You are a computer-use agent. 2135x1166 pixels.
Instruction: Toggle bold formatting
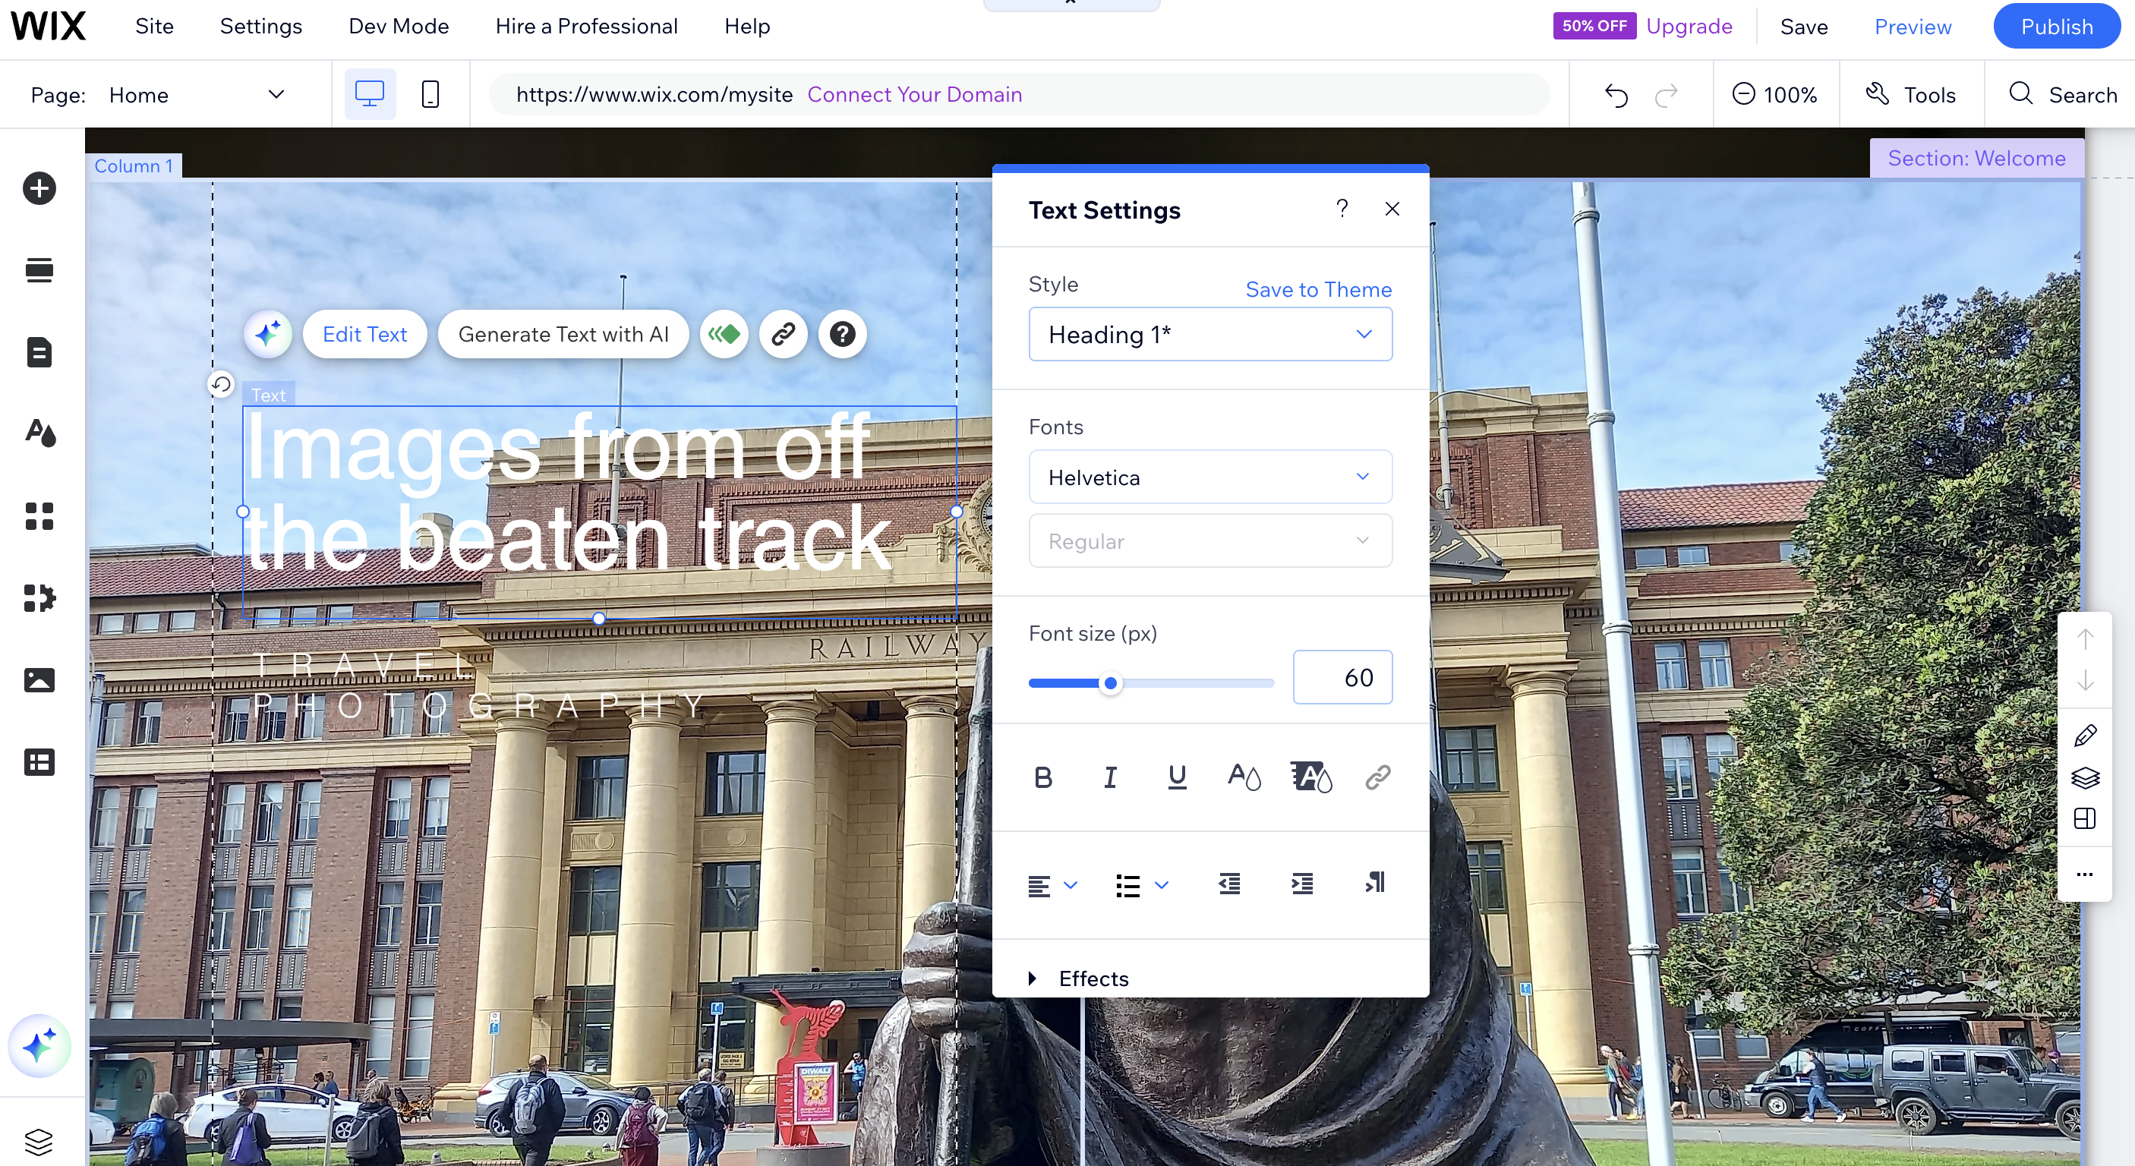click(1042, 777)
